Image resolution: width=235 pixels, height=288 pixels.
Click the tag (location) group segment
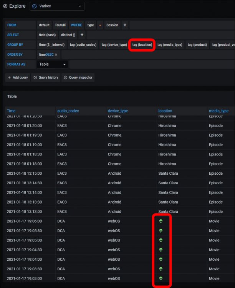[142, 45]
